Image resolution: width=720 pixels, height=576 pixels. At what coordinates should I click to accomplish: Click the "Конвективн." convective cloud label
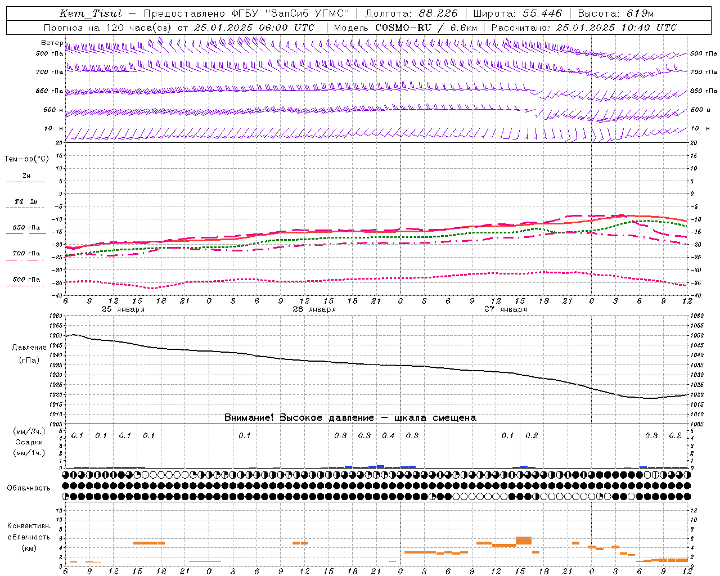click(x=29, y=526)
